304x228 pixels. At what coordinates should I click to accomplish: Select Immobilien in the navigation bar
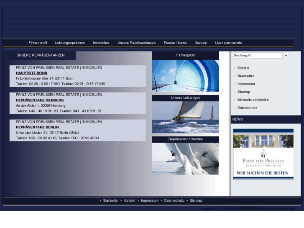(x=101, y=43)
